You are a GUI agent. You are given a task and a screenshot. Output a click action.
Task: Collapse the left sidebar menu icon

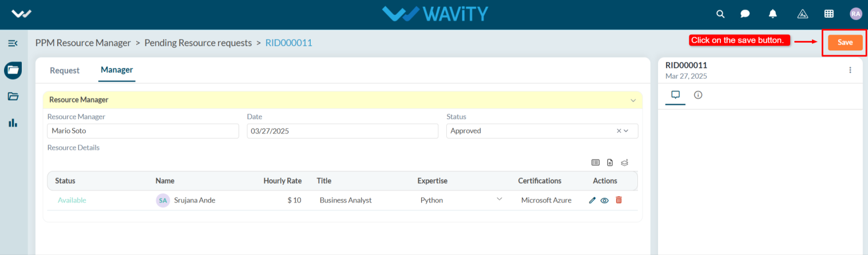13,43
